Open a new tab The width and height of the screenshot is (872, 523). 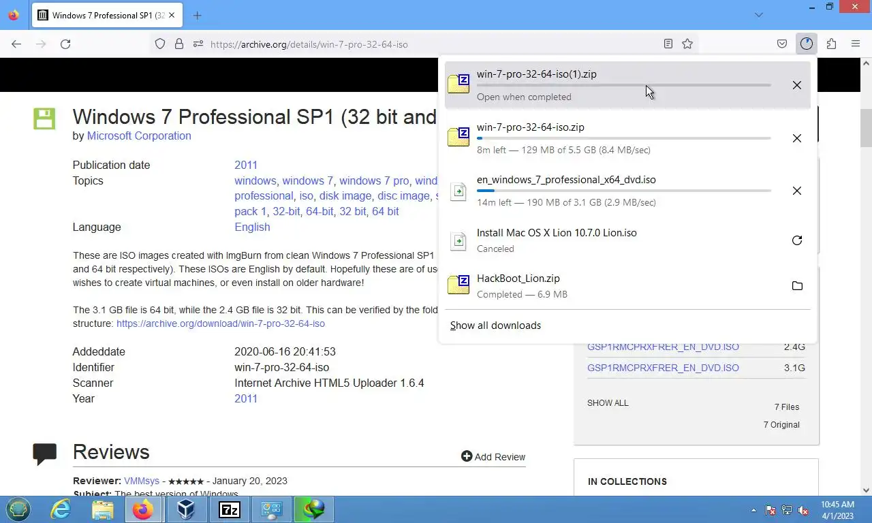point(197,15)
